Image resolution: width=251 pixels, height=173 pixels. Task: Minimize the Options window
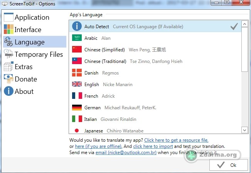point(216,3)
